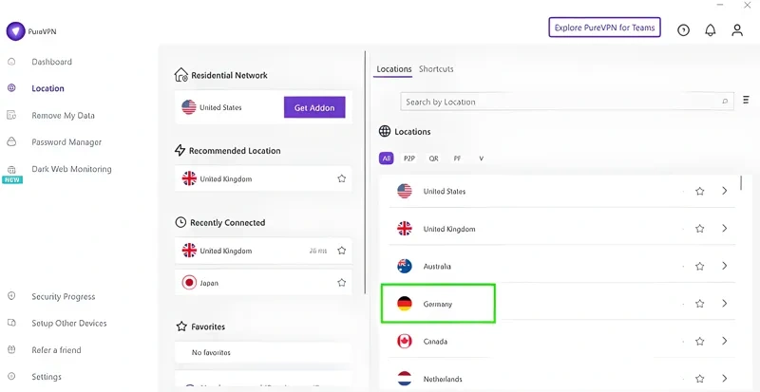Click the Settings gear icon
This screenshot has width=760, height=392.
[x=11, y=377]
